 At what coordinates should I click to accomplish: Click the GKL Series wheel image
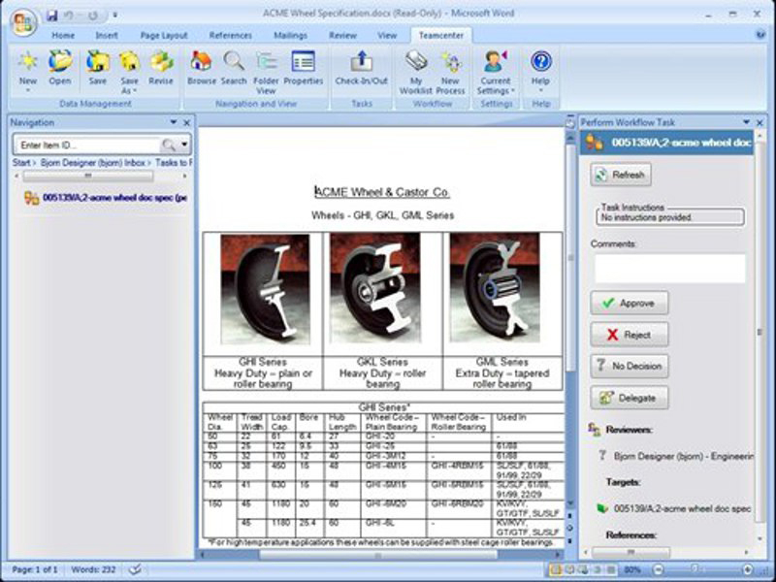(x=375, y=288)
